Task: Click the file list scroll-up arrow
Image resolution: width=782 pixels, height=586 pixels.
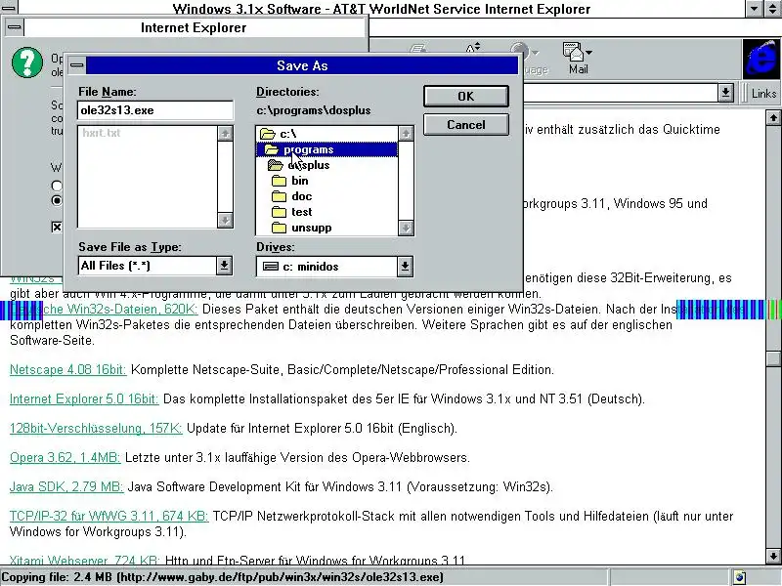Action: point(225,133)
